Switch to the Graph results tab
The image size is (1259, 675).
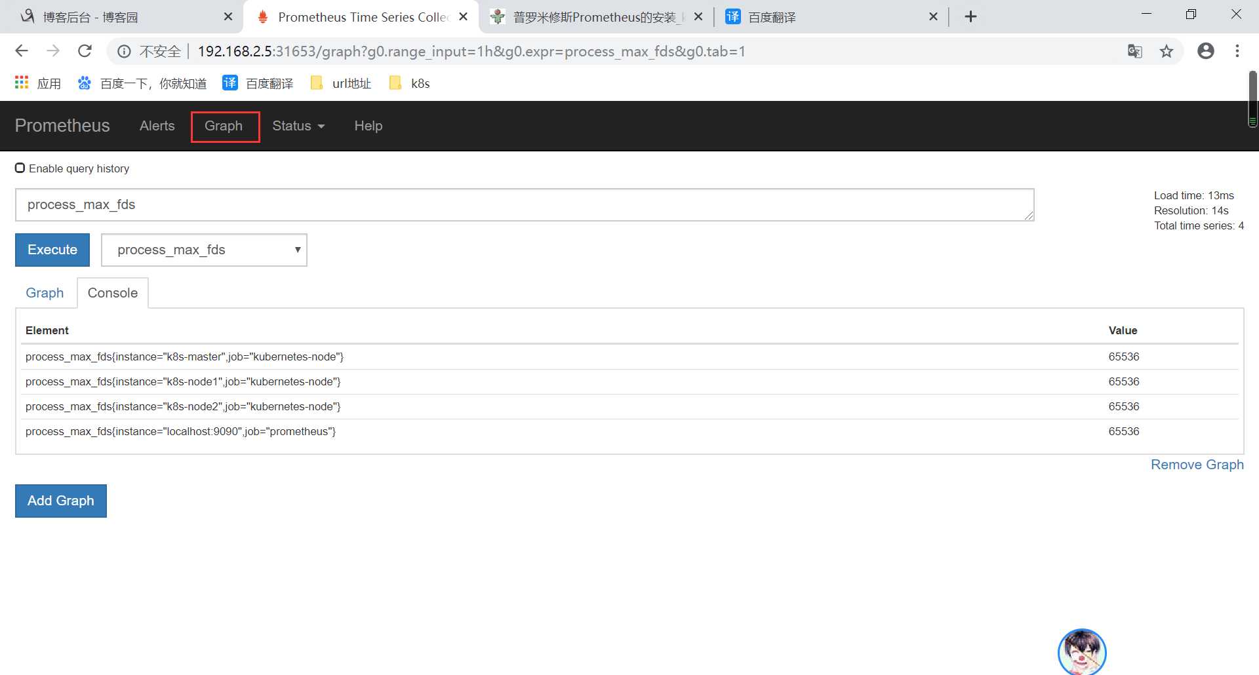point(45,293)
